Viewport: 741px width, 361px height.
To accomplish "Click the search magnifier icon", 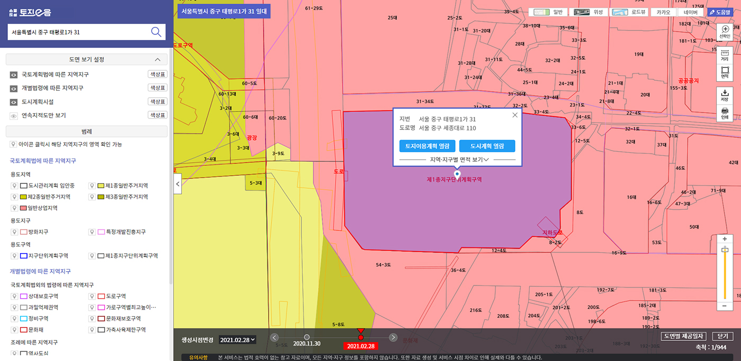I will pyautogui.click(x=156, y=32).
